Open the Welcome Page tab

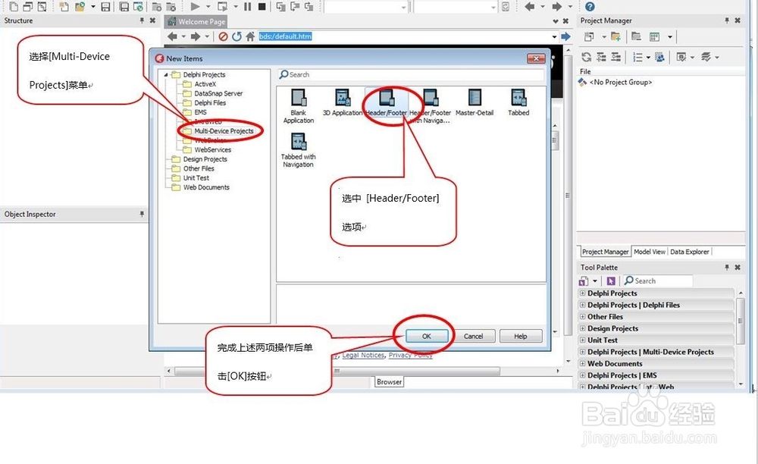(196, 22)
